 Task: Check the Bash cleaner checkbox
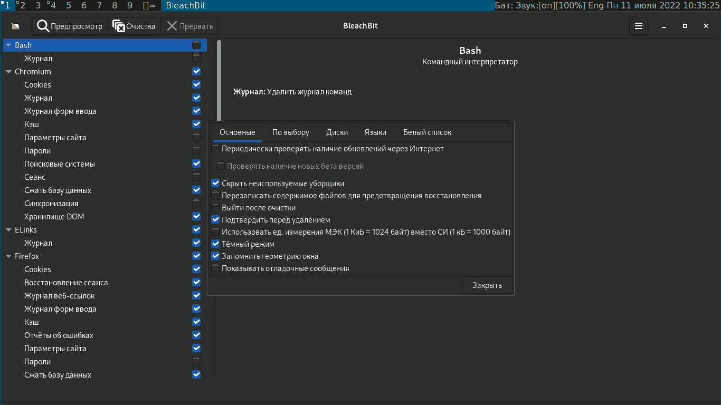(196, 45)
